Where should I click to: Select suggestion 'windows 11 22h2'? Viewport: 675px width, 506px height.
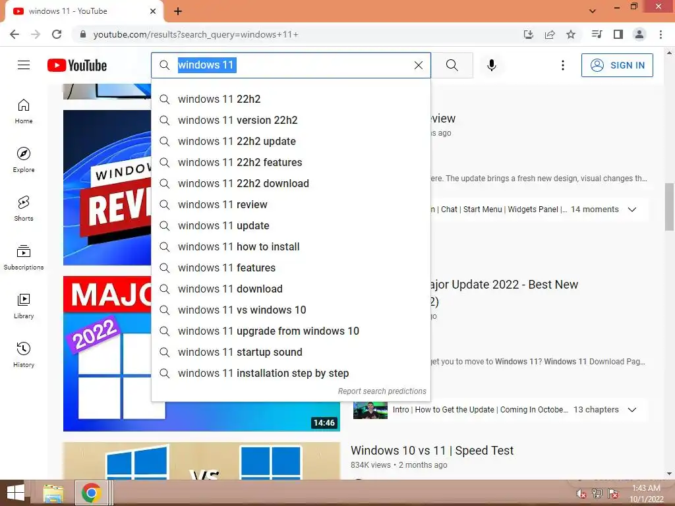291,99
